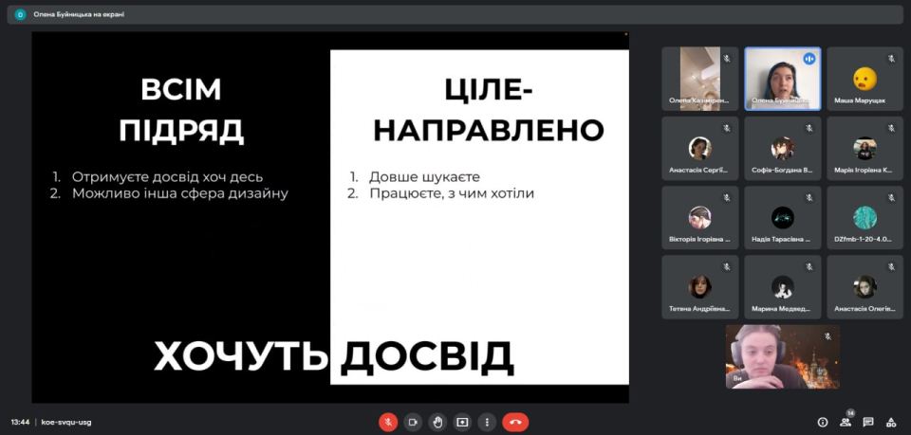
Task: Click the muted mic icon on your Ви tile
Action: (827, 336)
